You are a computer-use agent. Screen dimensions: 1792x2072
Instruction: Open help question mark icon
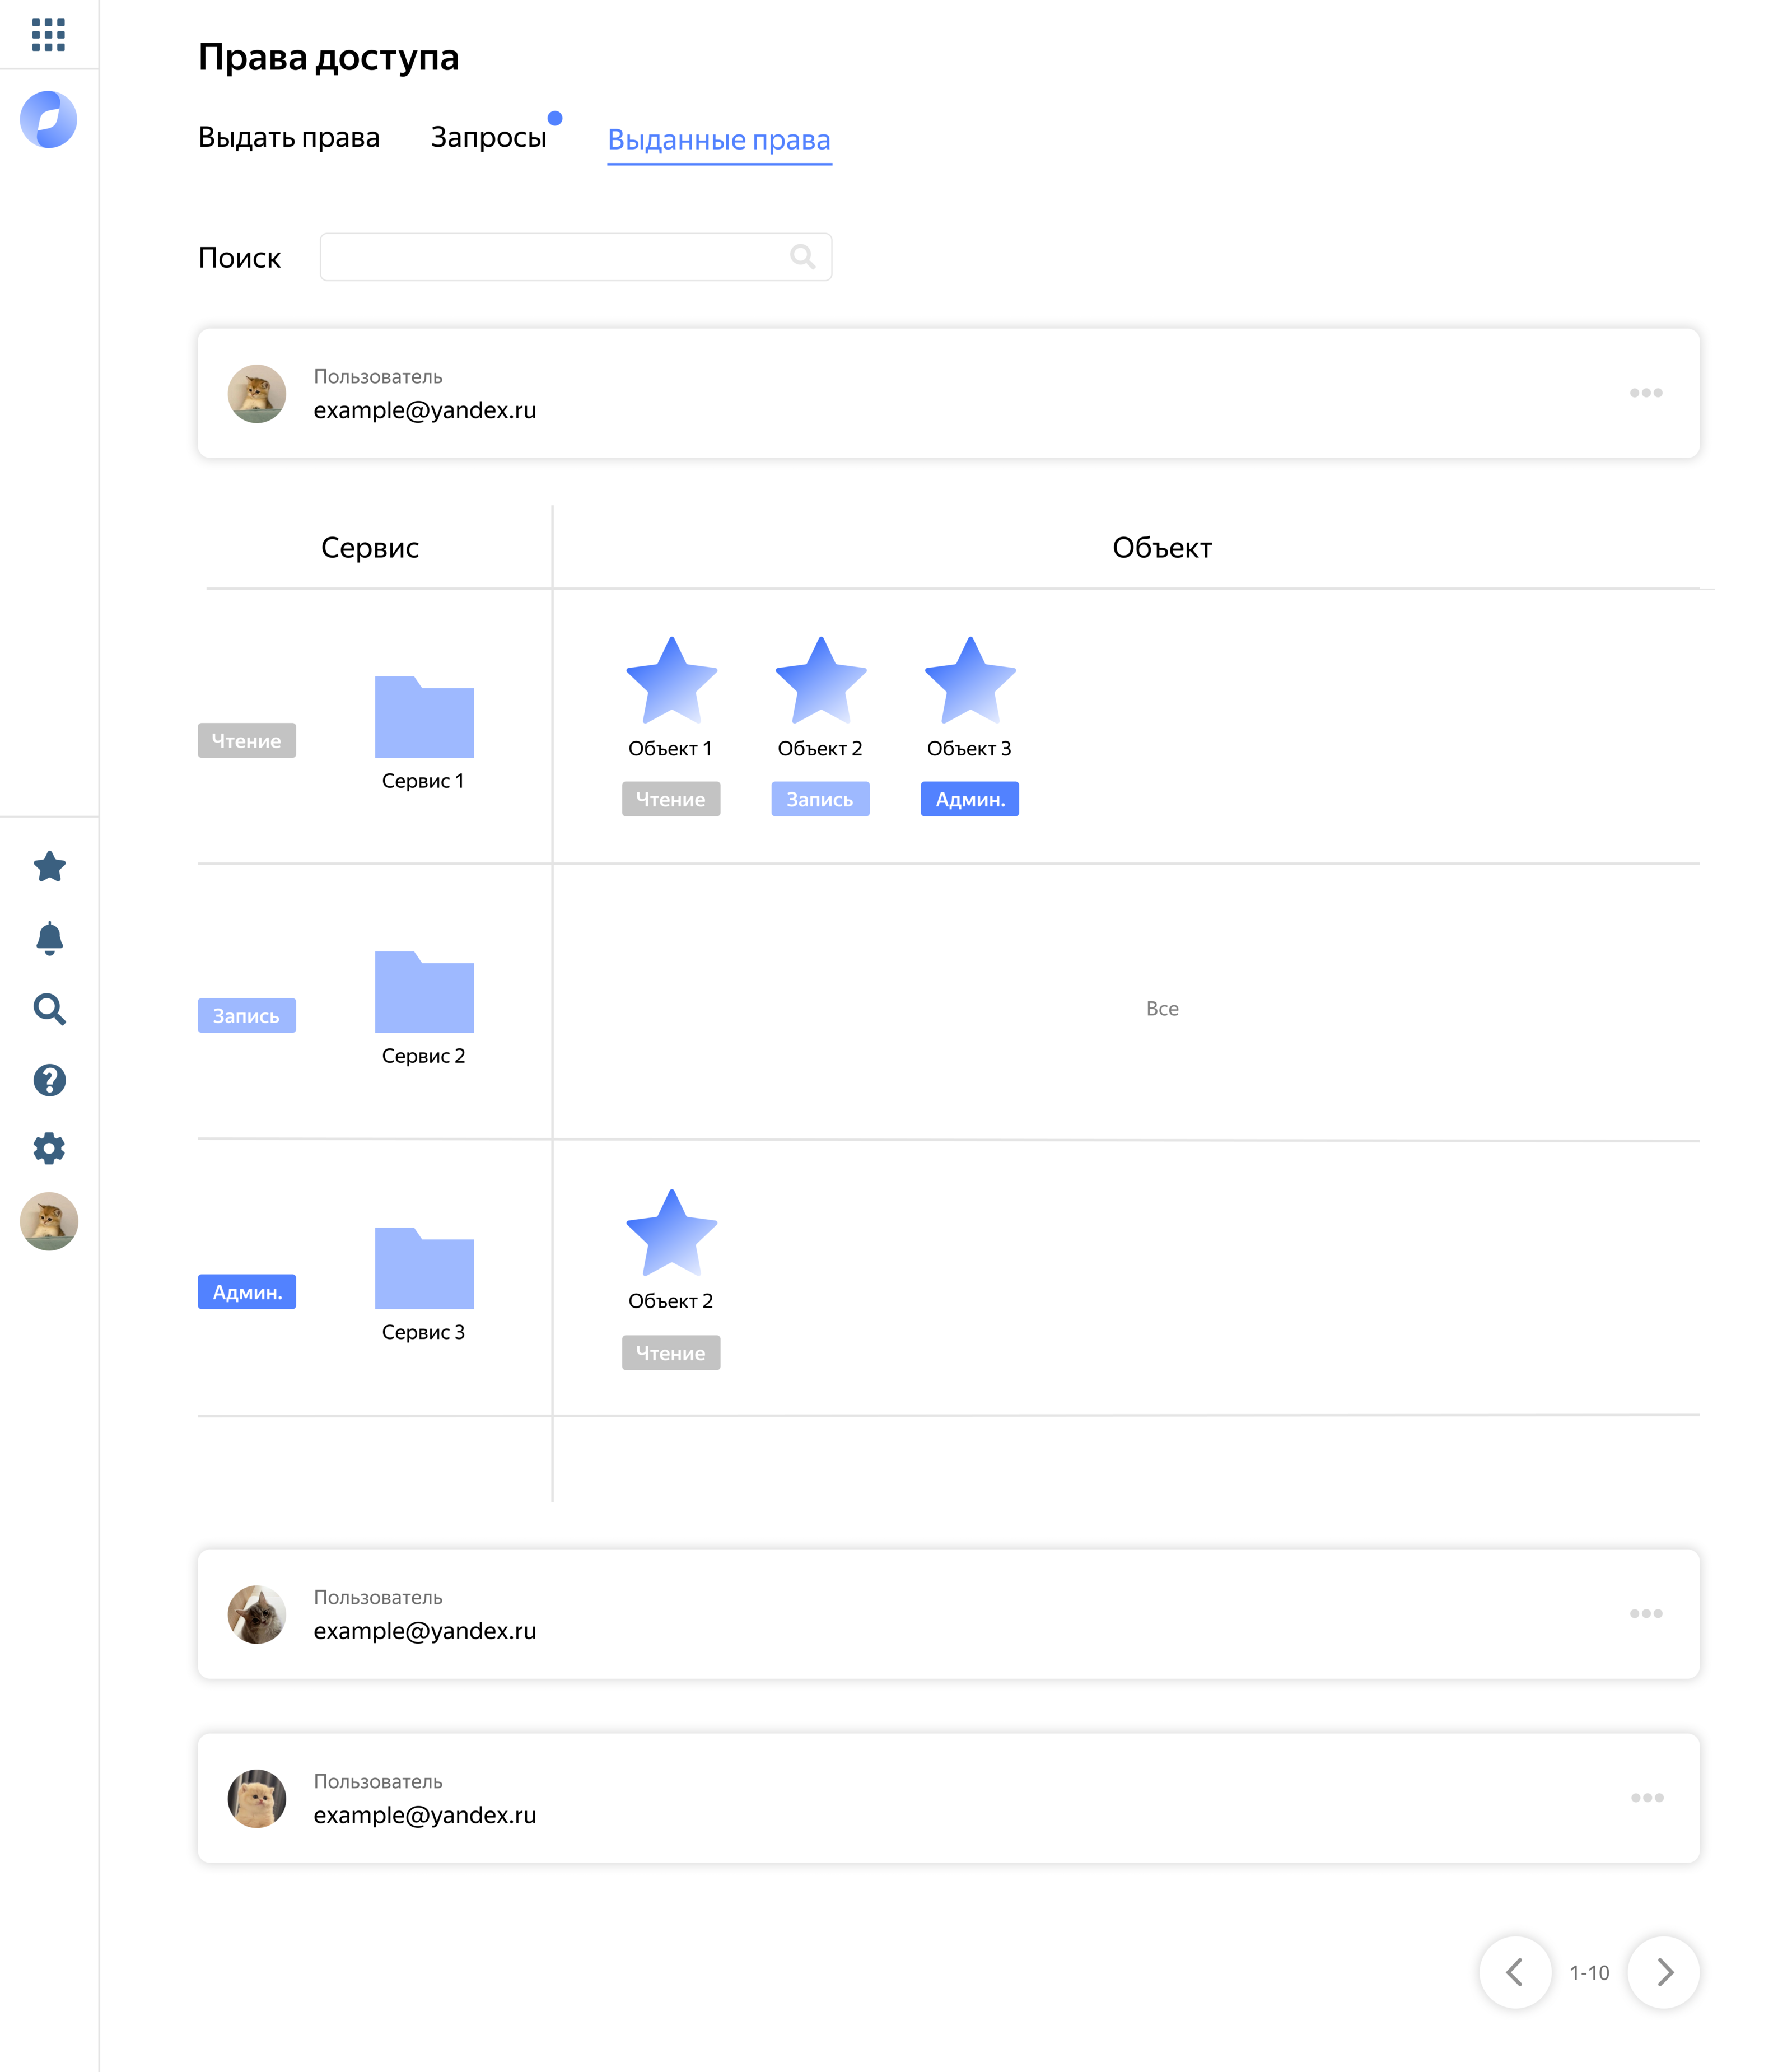(49, 1080)
